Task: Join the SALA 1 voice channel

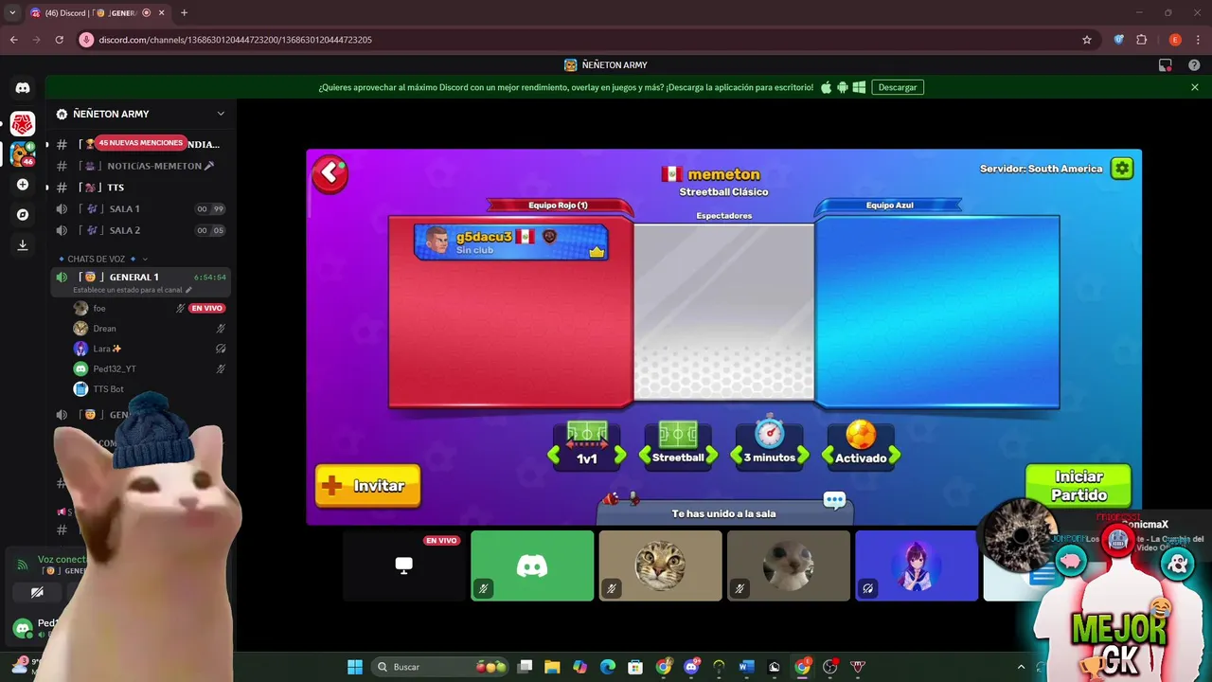Action: (x=142, y=208)
